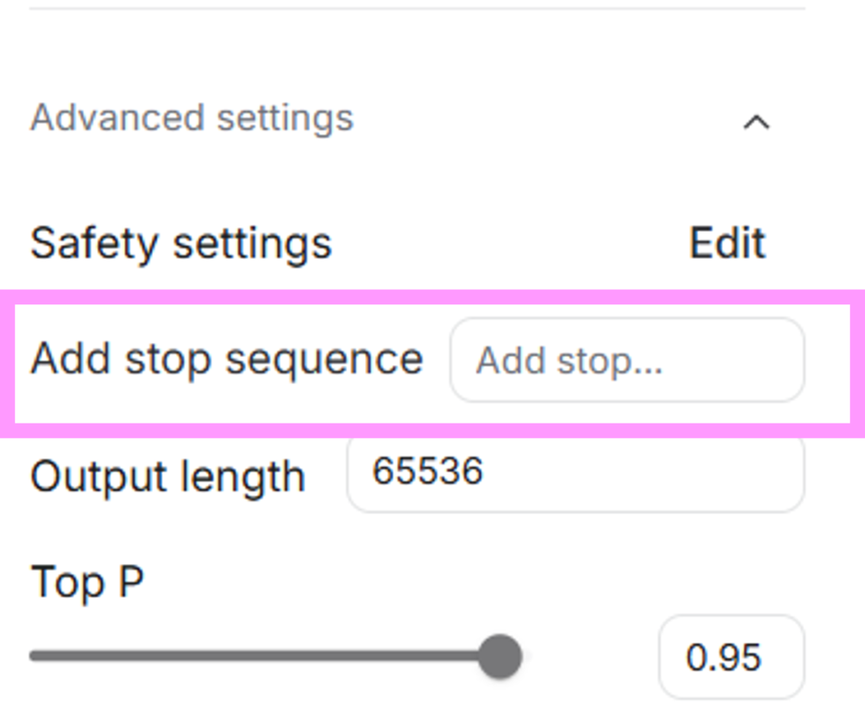Click the Top P slider handle
Viewport: 865px width, 727px height.
[x=500, y=656]
